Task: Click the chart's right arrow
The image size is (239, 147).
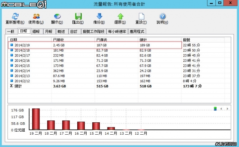Action: point(227,109)
